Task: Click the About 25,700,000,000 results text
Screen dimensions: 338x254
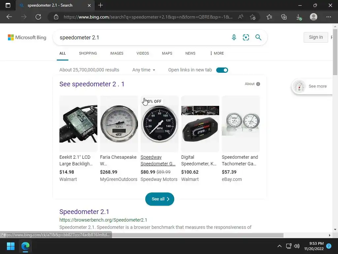Action: click(x=89, y=70)
